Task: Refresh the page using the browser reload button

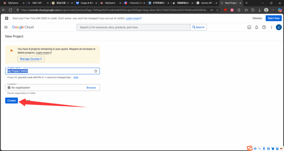Action: point(10,10)
